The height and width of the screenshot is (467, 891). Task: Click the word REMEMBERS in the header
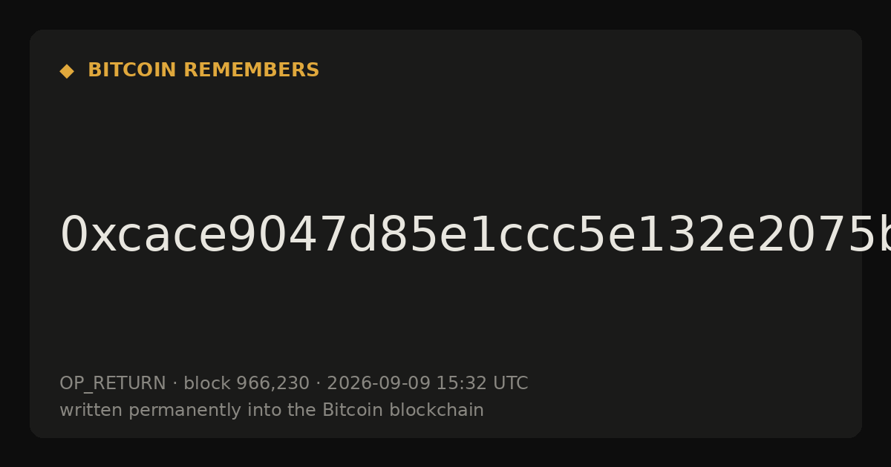coord(251,70)
